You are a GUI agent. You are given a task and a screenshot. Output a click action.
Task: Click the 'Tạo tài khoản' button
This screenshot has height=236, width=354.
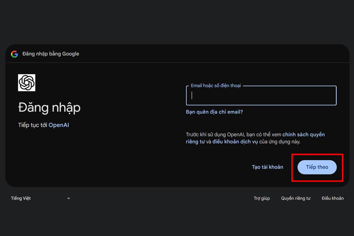coord(267,167)
